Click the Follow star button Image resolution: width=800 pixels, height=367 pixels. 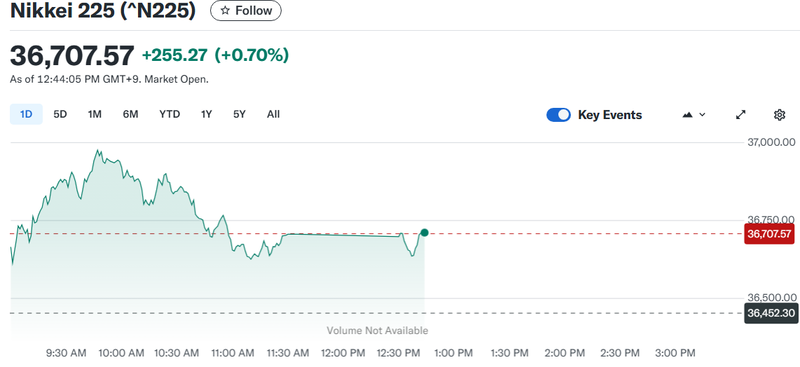(x=246, y=11)
